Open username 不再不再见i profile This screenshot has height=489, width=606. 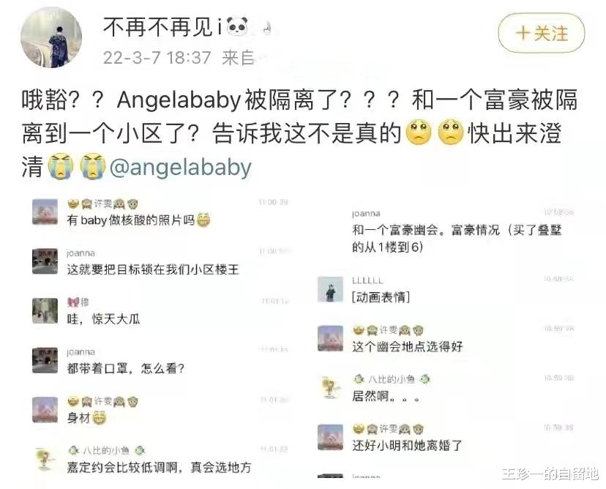(x=162, y=27)
